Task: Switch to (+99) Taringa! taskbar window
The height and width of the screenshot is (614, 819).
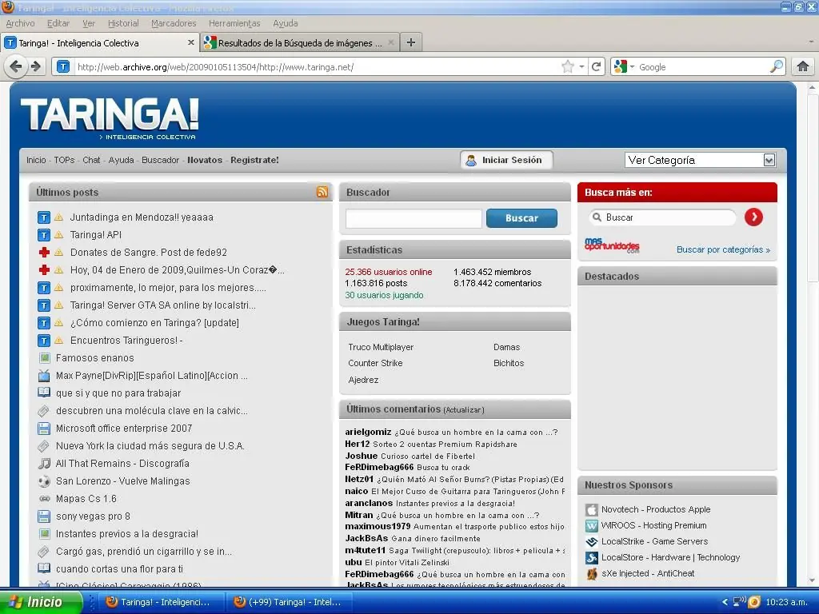Action: tap(288, 602)
